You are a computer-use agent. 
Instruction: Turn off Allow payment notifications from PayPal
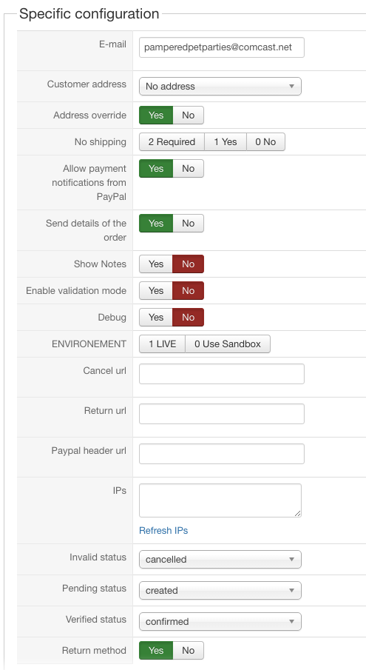click(x=188, y=169)
